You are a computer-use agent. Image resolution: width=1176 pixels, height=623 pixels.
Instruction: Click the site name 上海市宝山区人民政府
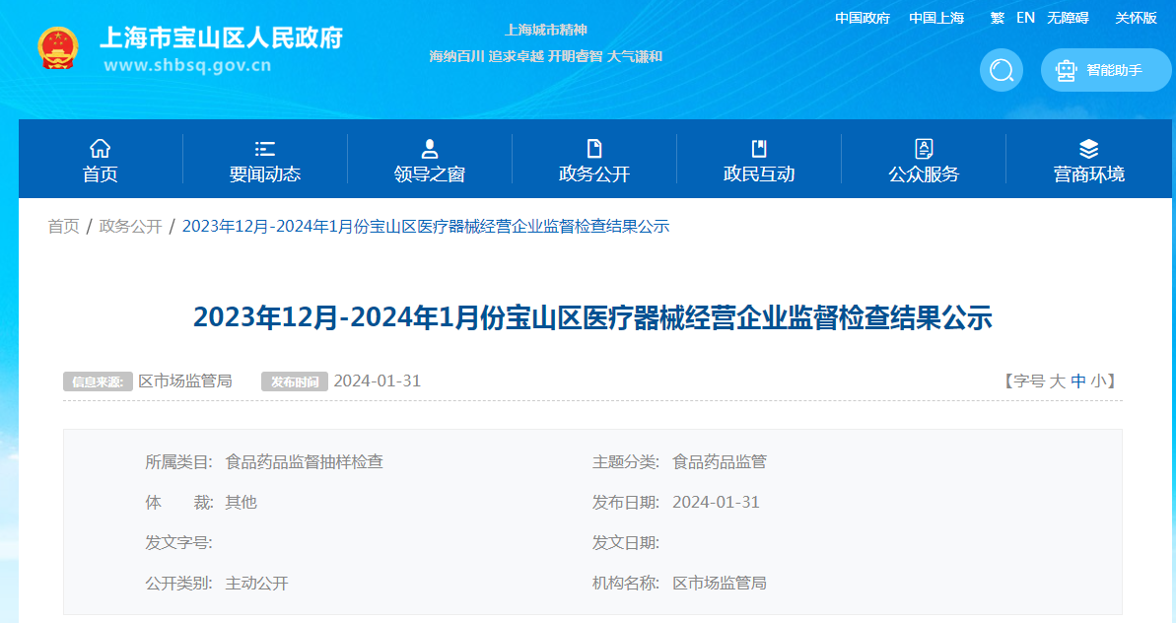click(221, 37)
